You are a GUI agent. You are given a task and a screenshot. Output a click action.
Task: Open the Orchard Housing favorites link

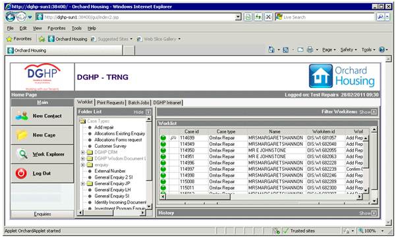coord(68,39)
